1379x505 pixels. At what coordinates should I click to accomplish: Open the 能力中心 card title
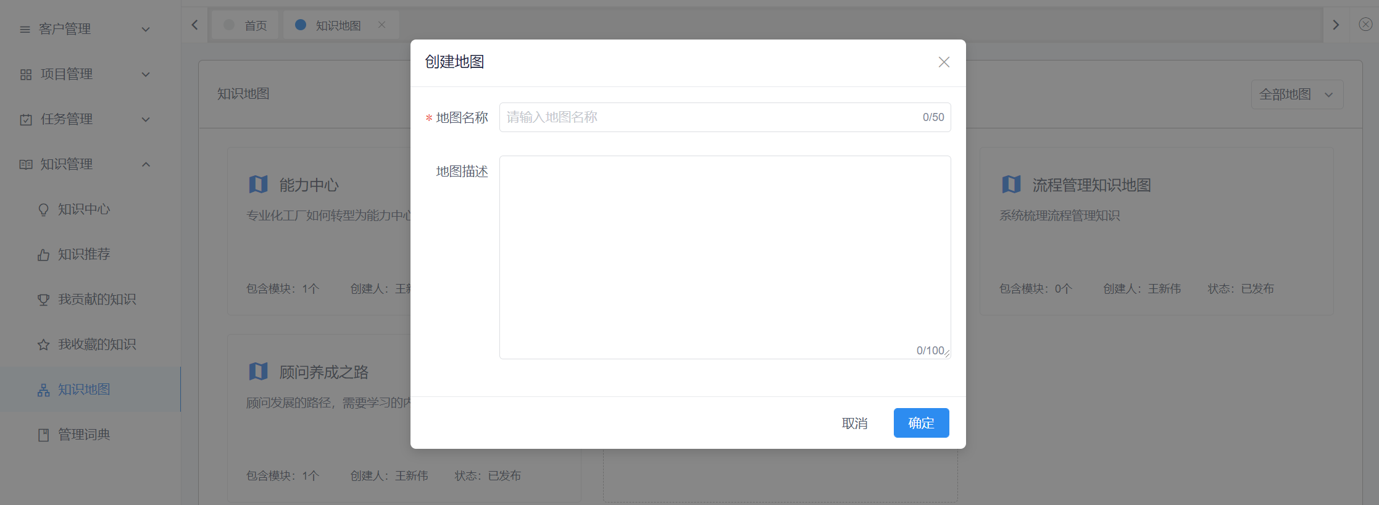(x=309, y=185)
